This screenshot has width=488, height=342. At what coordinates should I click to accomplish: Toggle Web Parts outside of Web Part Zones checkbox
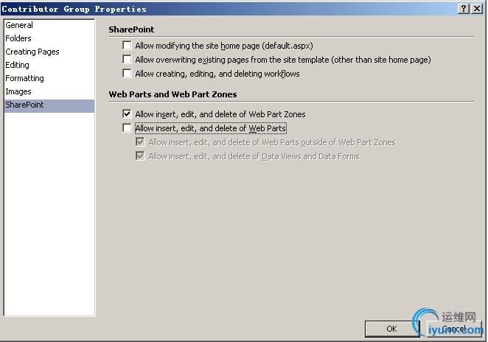click(140, 142)
